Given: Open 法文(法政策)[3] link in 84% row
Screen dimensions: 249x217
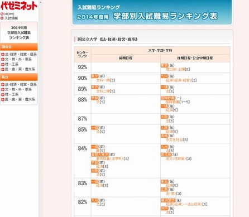Looking at the screenshot, I should [179, 158].
